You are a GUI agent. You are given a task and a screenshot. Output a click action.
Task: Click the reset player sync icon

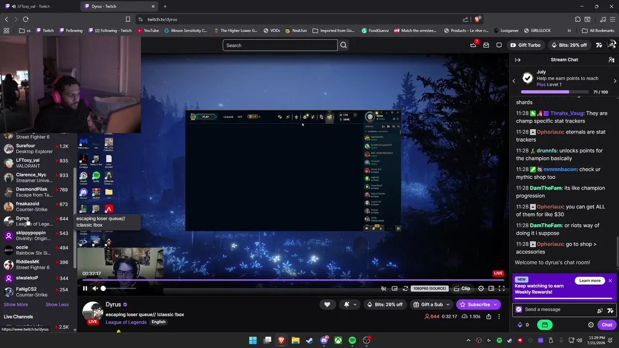click(405, 289)
